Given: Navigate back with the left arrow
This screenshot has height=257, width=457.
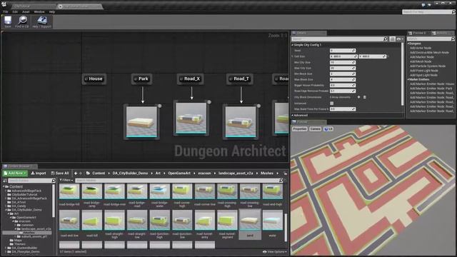Looking at the screenshot, I should (x=76, y=173).
